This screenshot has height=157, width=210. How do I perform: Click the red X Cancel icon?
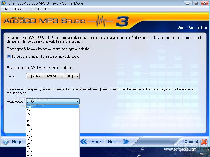[x=204, y=142]
